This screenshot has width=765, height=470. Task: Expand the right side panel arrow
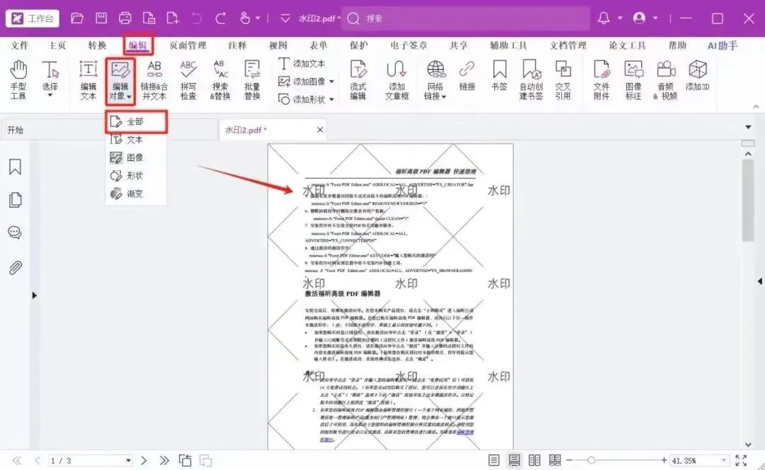(759, 281)
